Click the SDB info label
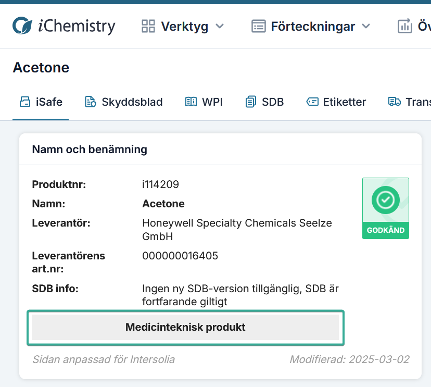This screenshot has width=431, height=387. 55,289
